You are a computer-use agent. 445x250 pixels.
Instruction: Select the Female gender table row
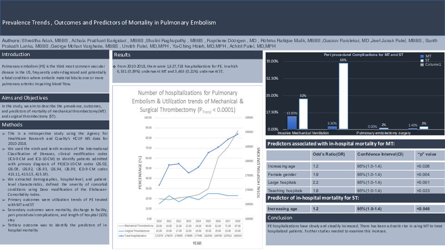tap(287, 174)
